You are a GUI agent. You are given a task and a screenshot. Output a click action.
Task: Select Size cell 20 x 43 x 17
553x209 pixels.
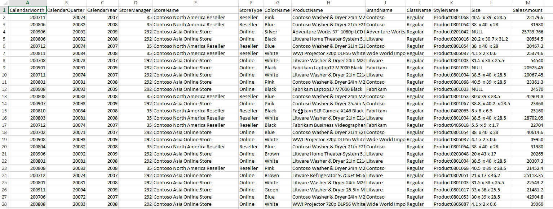tap(491, 154)
